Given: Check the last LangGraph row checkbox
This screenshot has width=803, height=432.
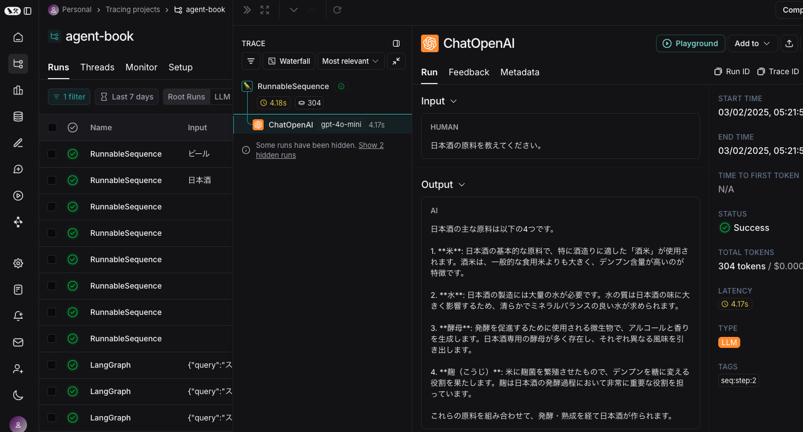Looking at the screenshot, I should pos(52,418).
